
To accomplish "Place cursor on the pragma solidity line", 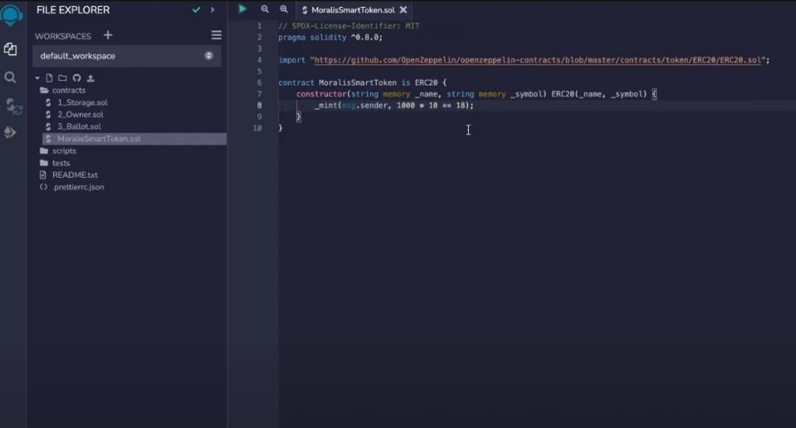I will point(330,37).
